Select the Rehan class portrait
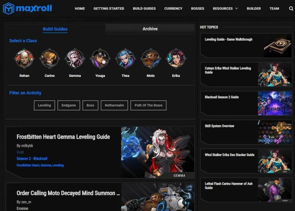 (24, 58)
